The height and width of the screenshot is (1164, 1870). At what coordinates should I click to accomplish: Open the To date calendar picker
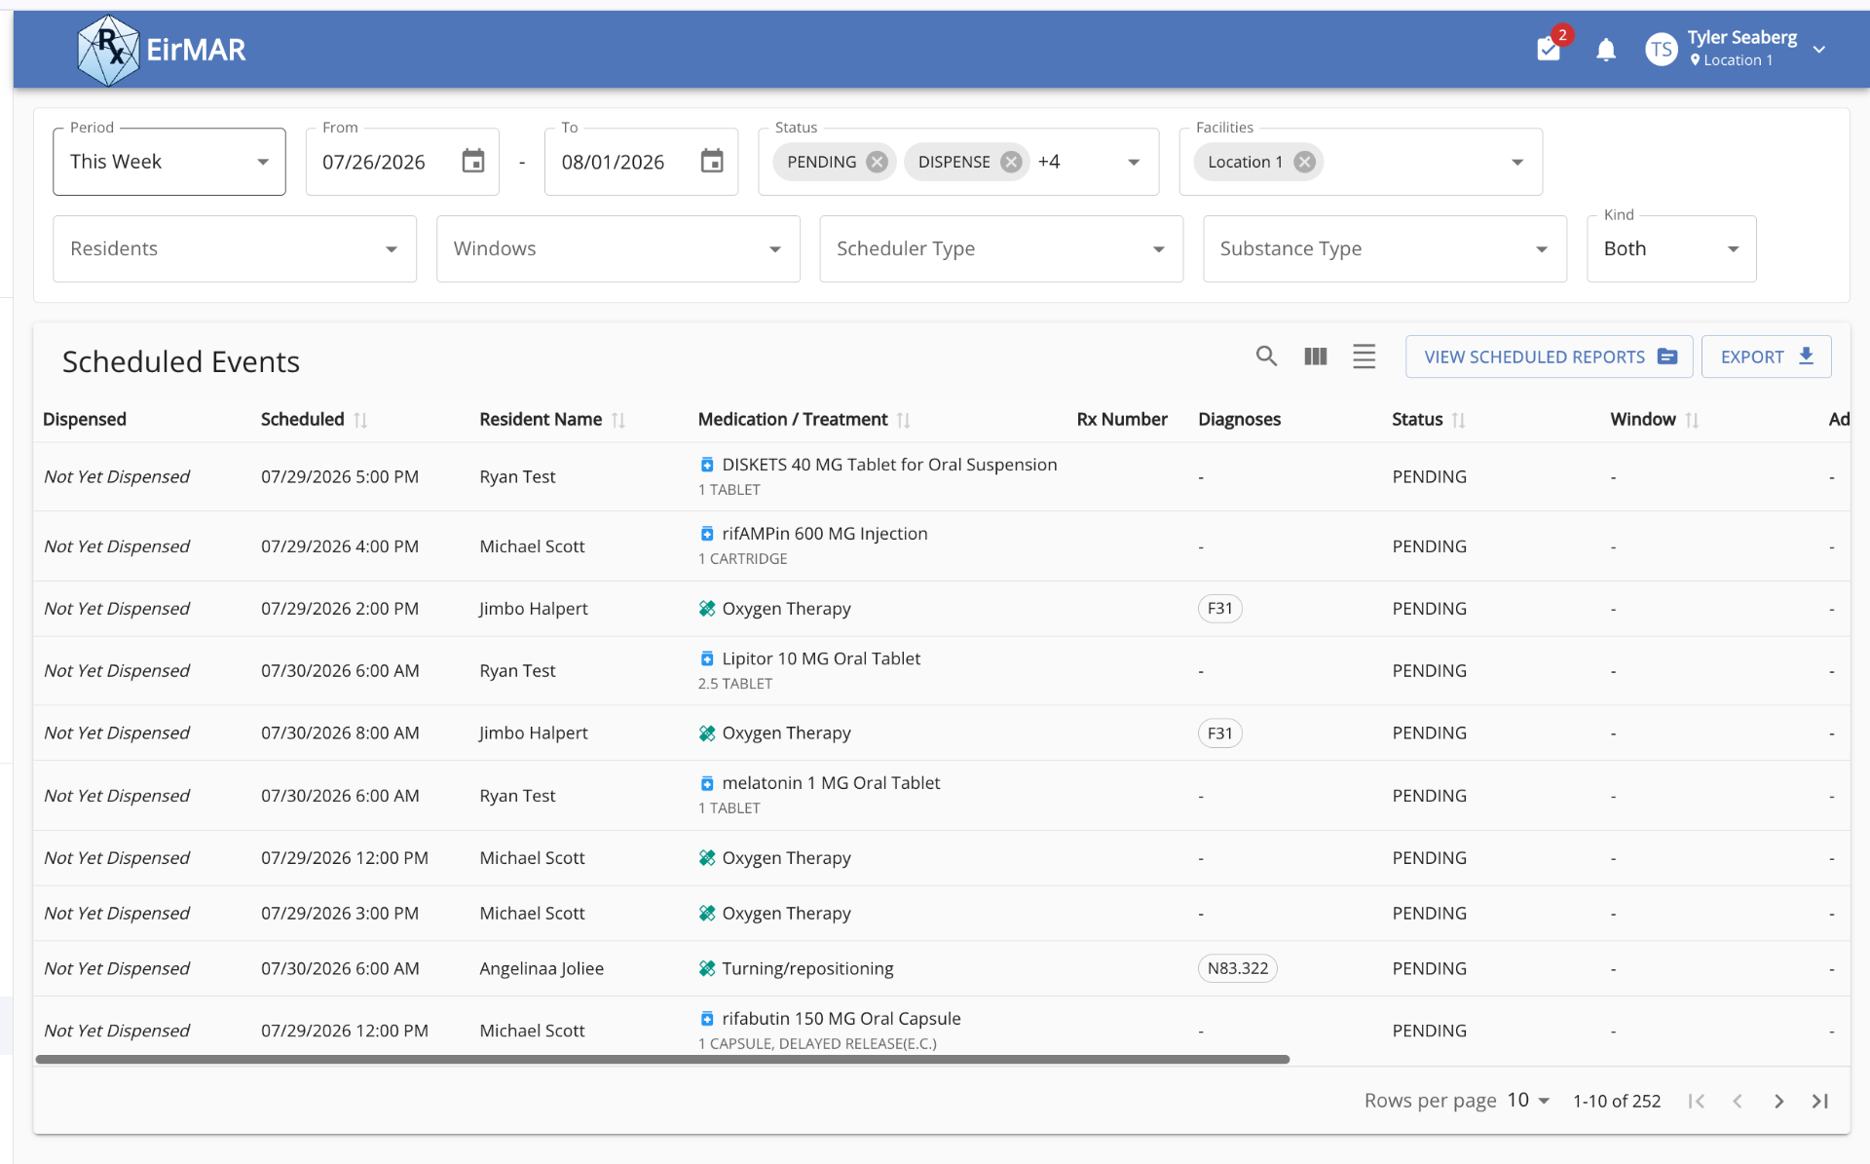pyautogui.click(x=712, y=162)
